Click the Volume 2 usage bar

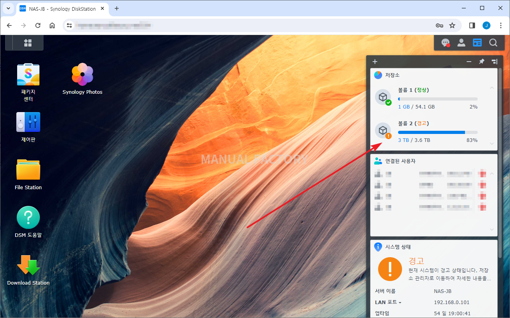(437, 132)
